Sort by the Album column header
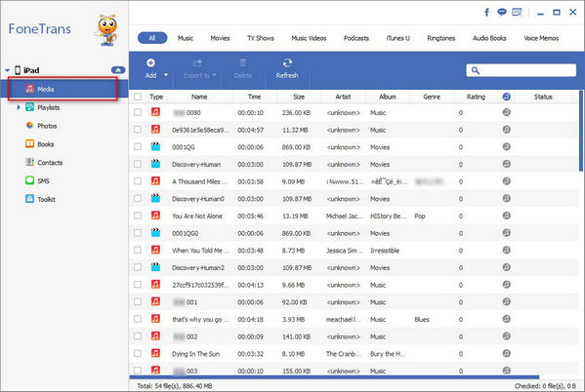Screen dimensions: 585x392 tap(388, 97)
